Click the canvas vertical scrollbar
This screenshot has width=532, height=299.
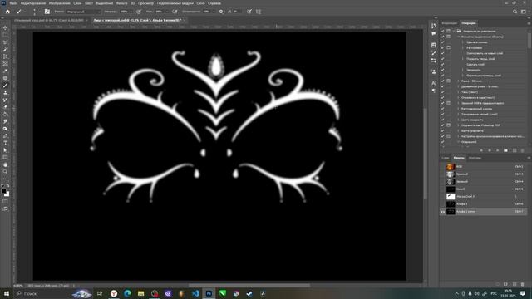(425, 153)
